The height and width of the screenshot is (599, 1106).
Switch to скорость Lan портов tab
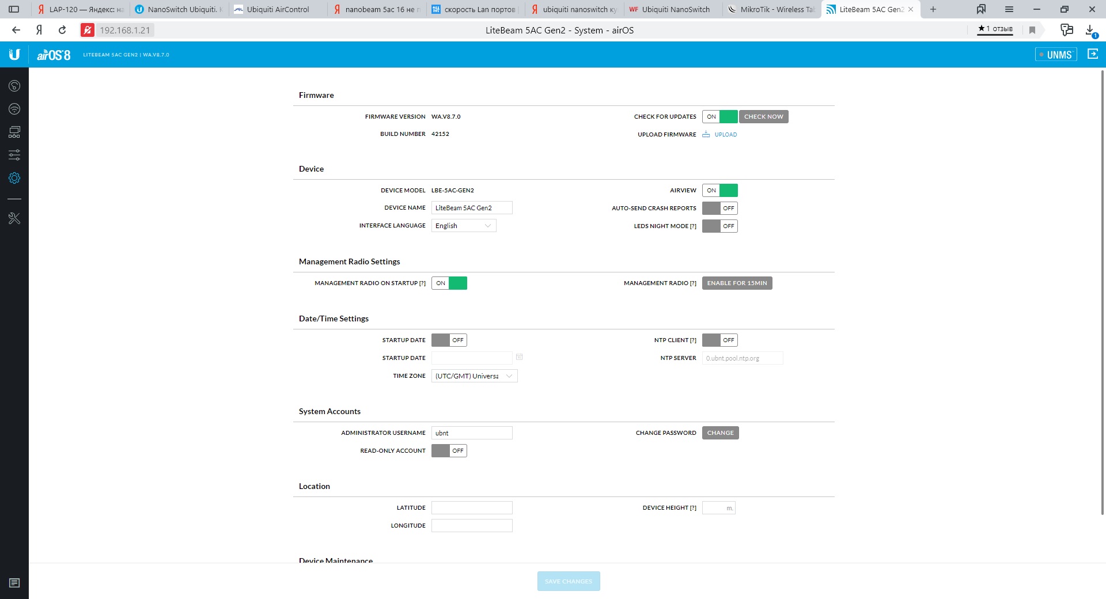(476, 9)
